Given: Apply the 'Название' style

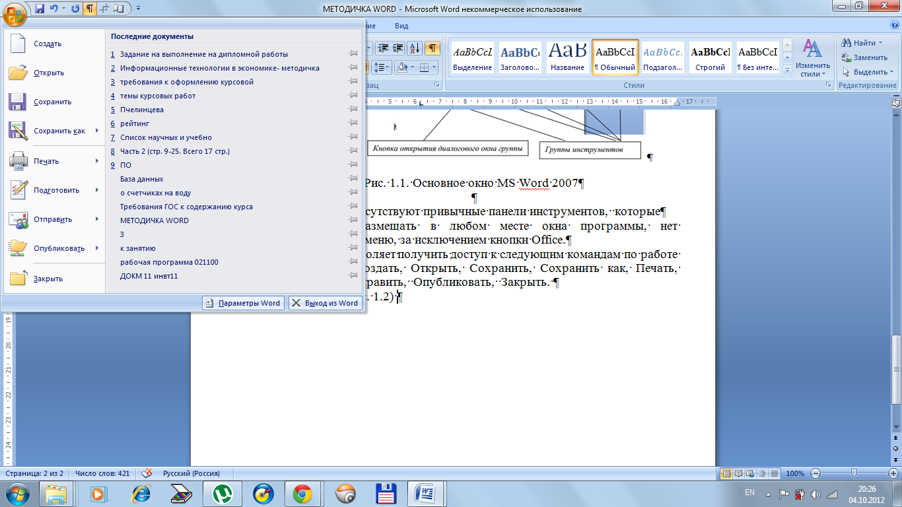Looking at the screenshot, I should tap(567, 58).
